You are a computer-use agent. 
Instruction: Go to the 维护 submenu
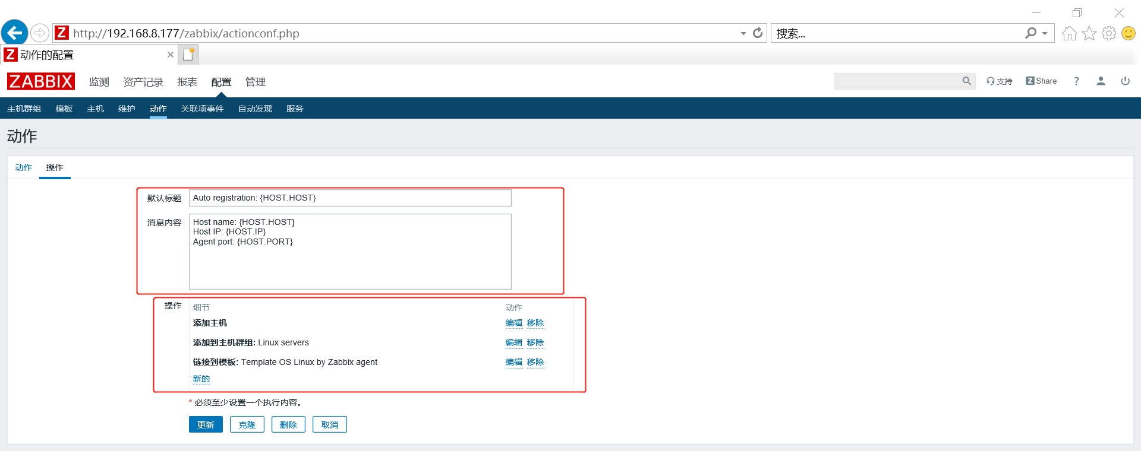pos(127,109)
